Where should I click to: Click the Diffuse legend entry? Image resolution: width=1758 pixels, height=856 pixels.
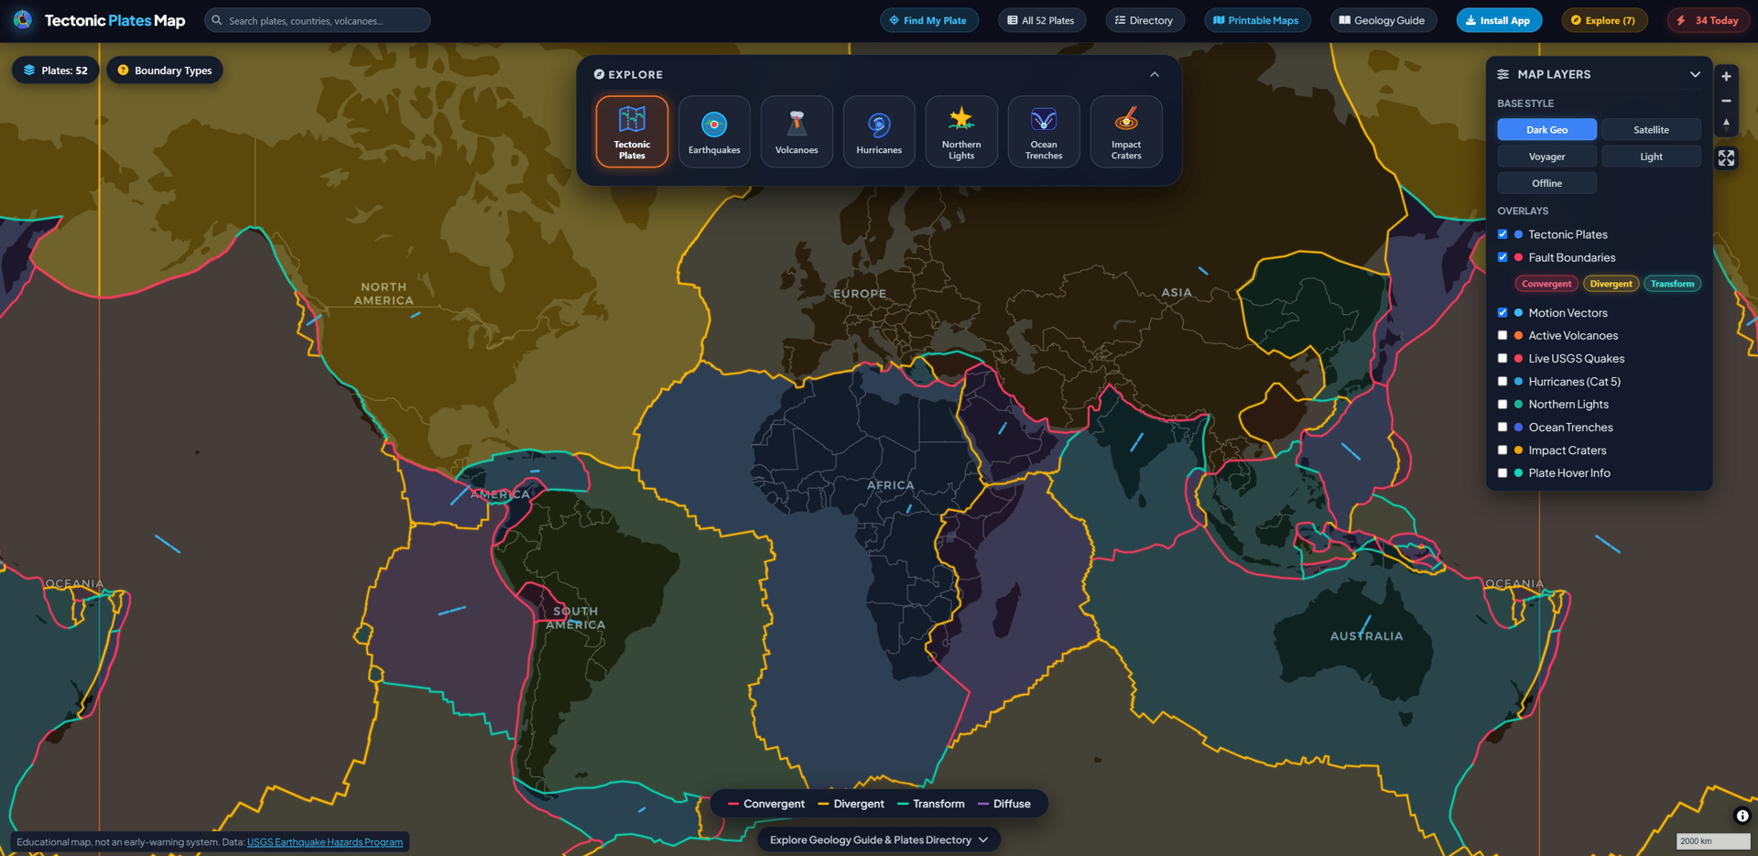pyautogui.click(x=1004, y=804)
